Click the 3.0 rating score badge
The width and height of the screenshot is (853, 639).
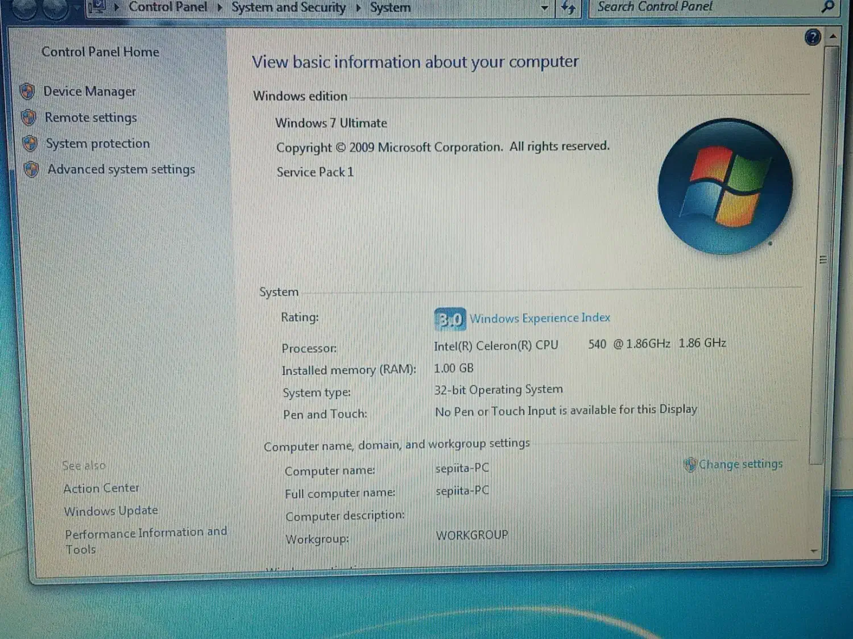[450, 319]
